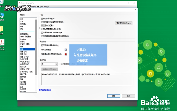Viewport: 177px width, 111px height.
Task: Cancel with the 取消 button
Action: (128, 96)
